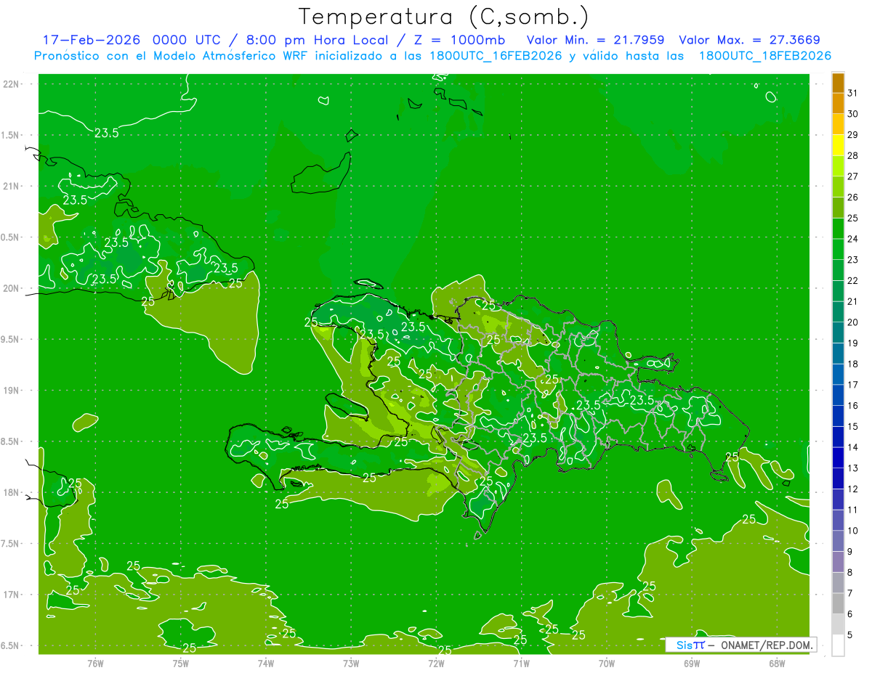Select the "Z = 1000mb" level label

point(461,39)
